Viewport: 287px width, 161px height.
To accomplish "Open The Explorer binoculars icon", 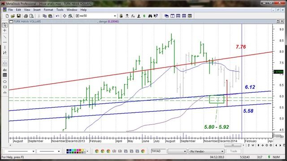I will [x=150, y=16].
